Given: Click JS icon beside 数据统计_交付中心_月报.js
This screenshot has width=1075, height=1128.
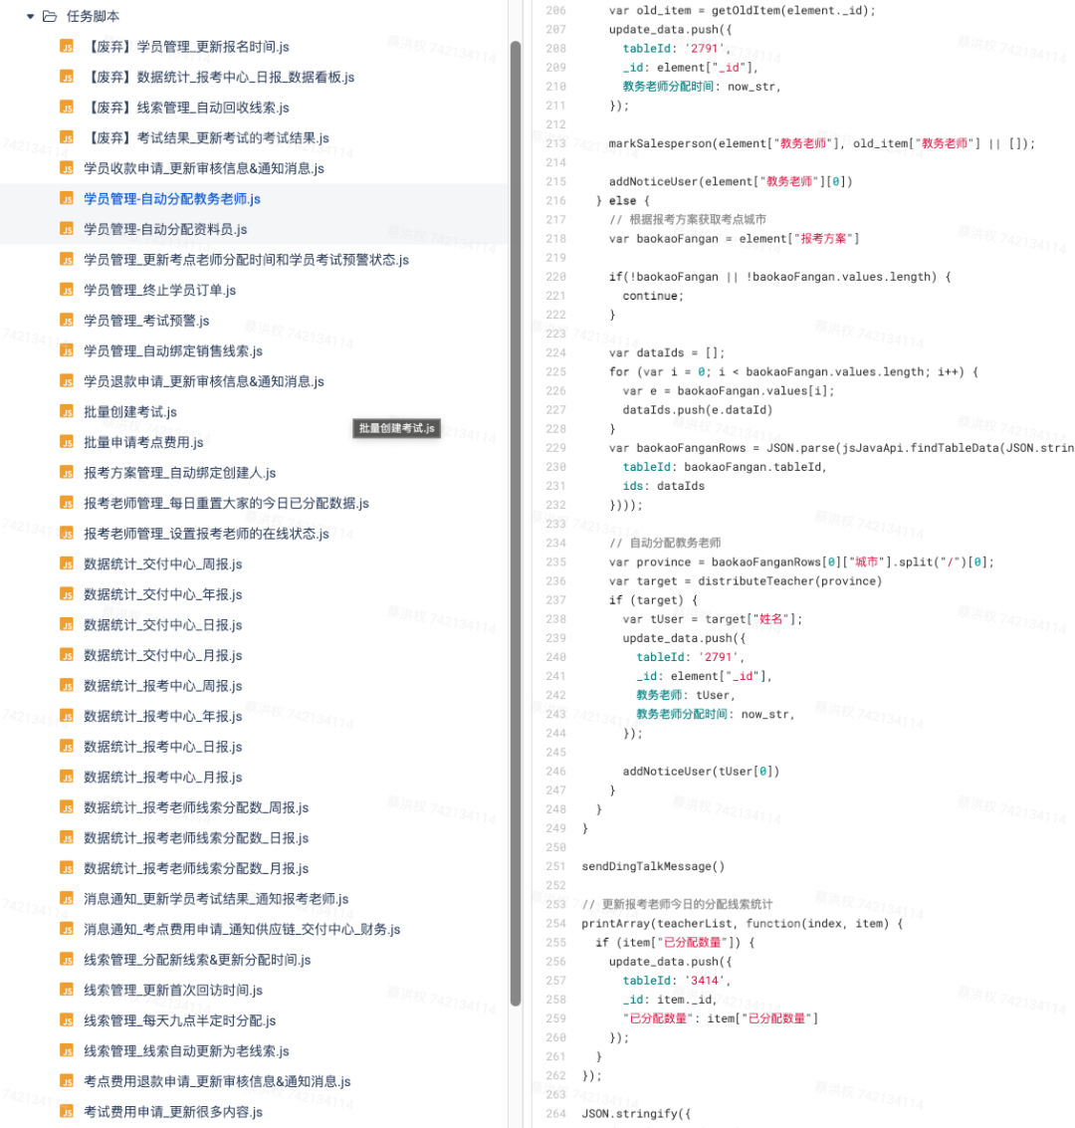Looking at the screenshot, I should pos(67,655).
